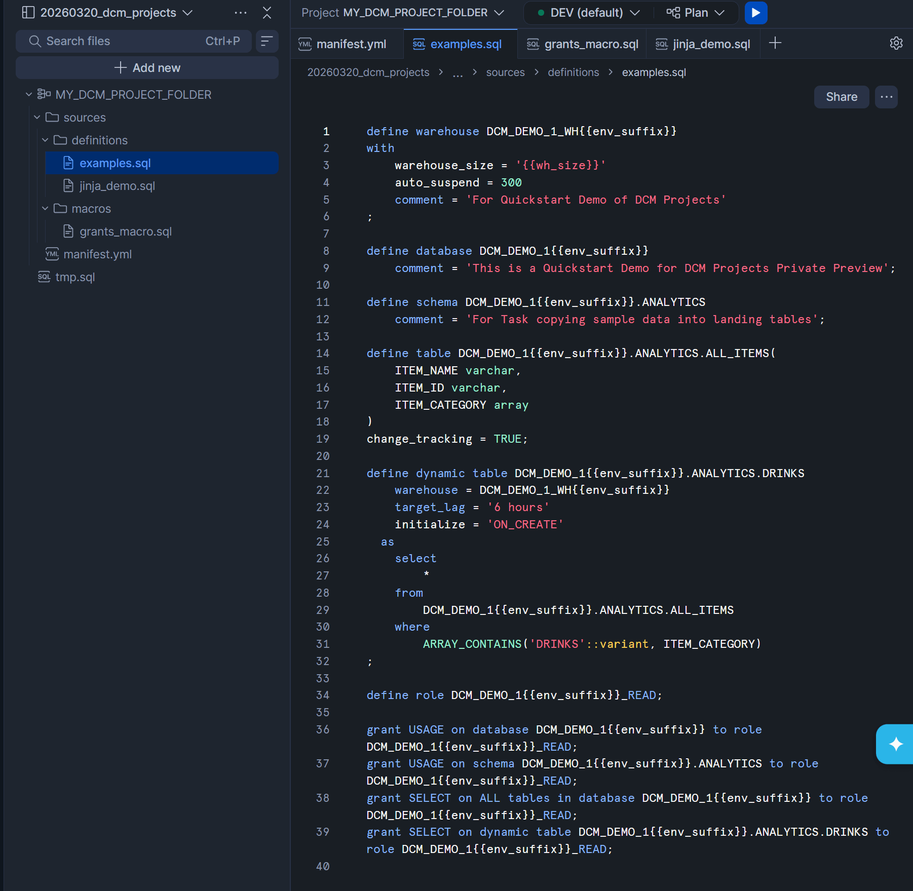
Task: Click the Share button
Action: (841, 97)
